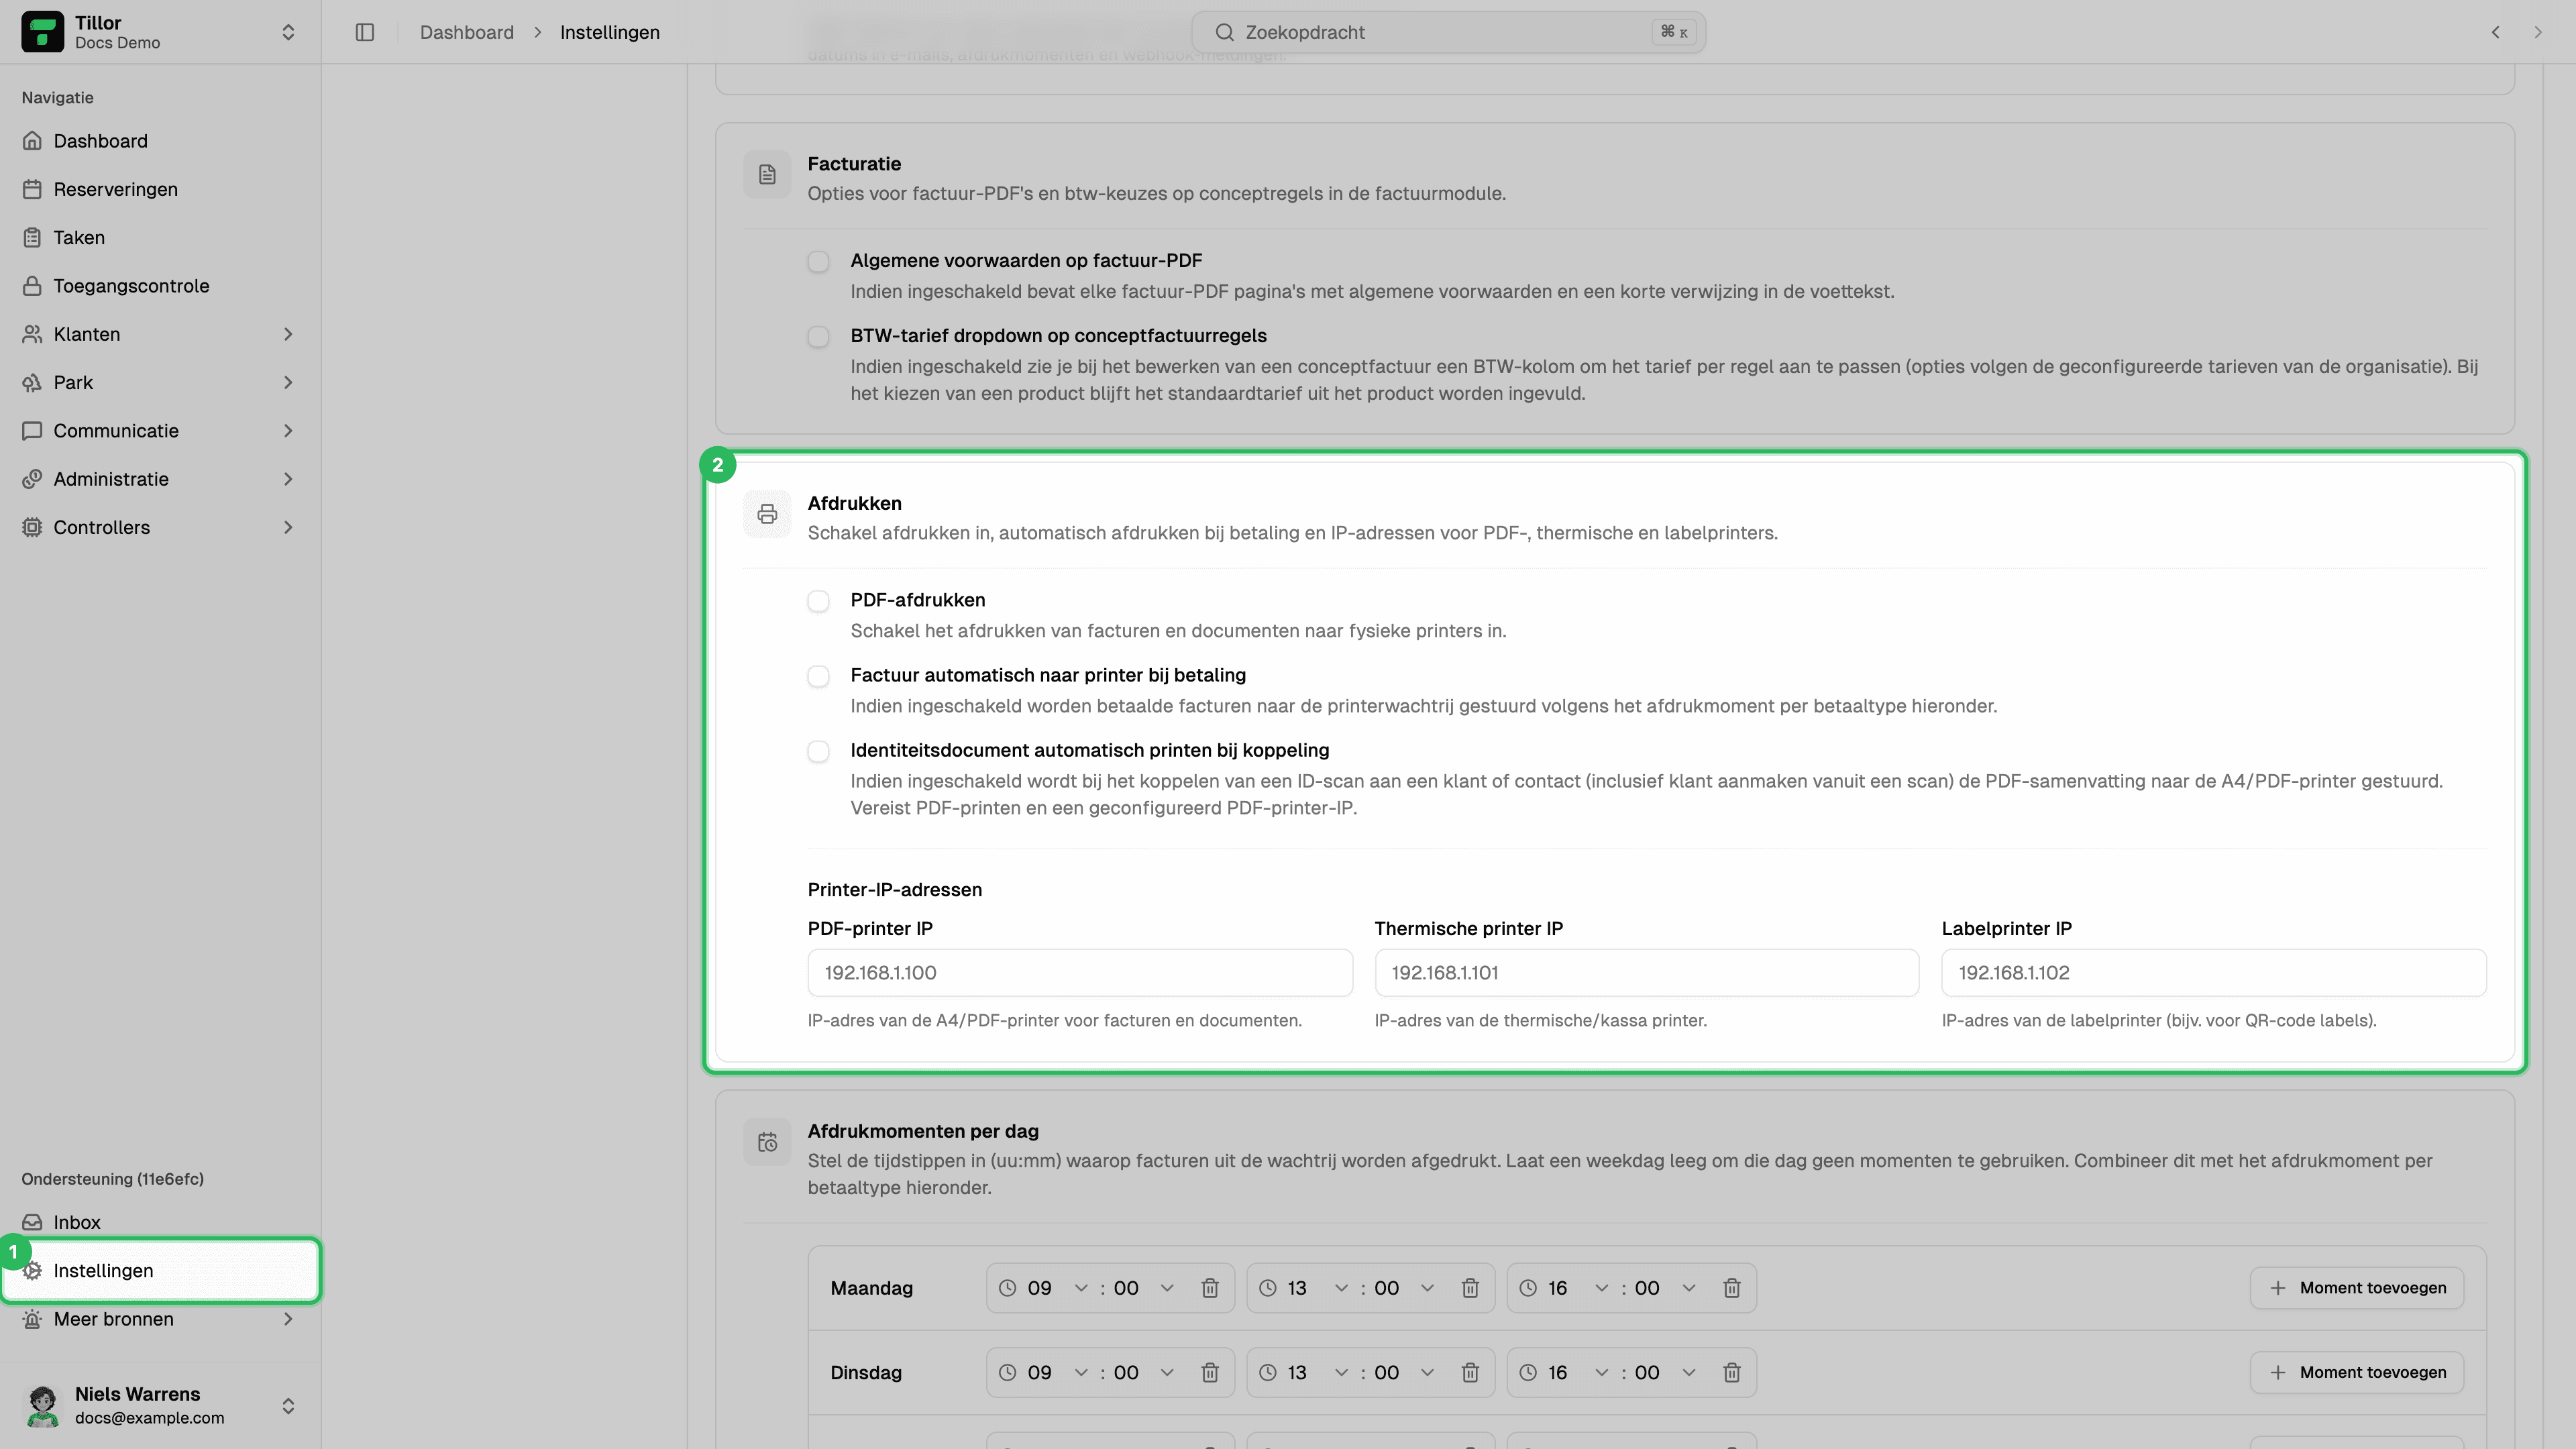This screenshot has width=2576, height=1449.
Task: Open Reserveringen in the sidebar
Action: point(160,189)
